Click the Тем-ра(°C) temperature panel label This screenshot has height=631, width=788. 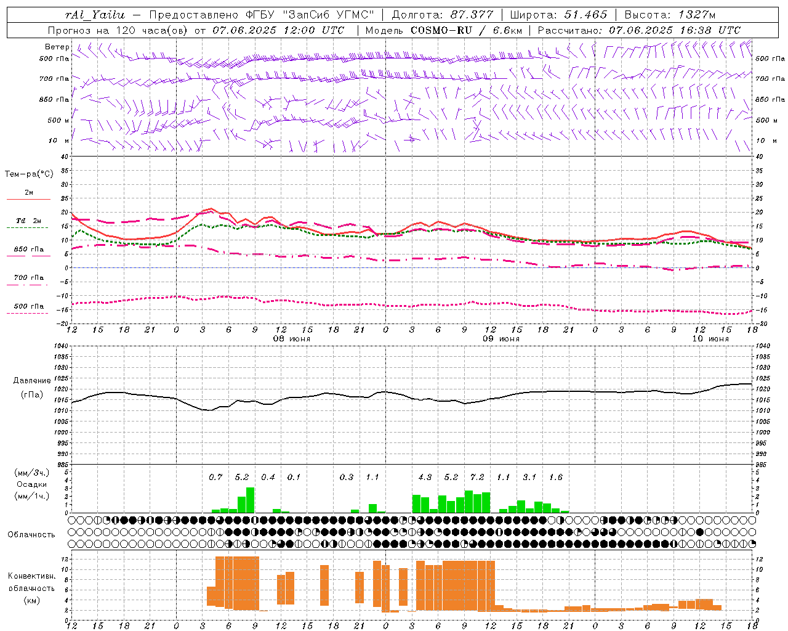click(29, 174)
